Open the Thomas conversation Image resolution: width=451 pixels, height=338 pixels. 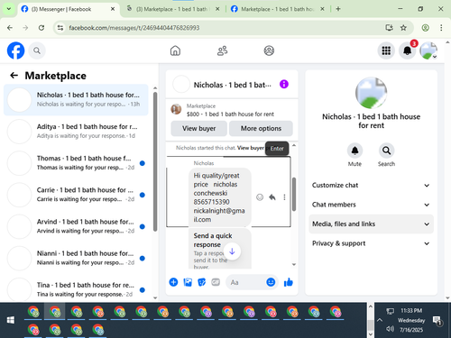tap(76, 163)
